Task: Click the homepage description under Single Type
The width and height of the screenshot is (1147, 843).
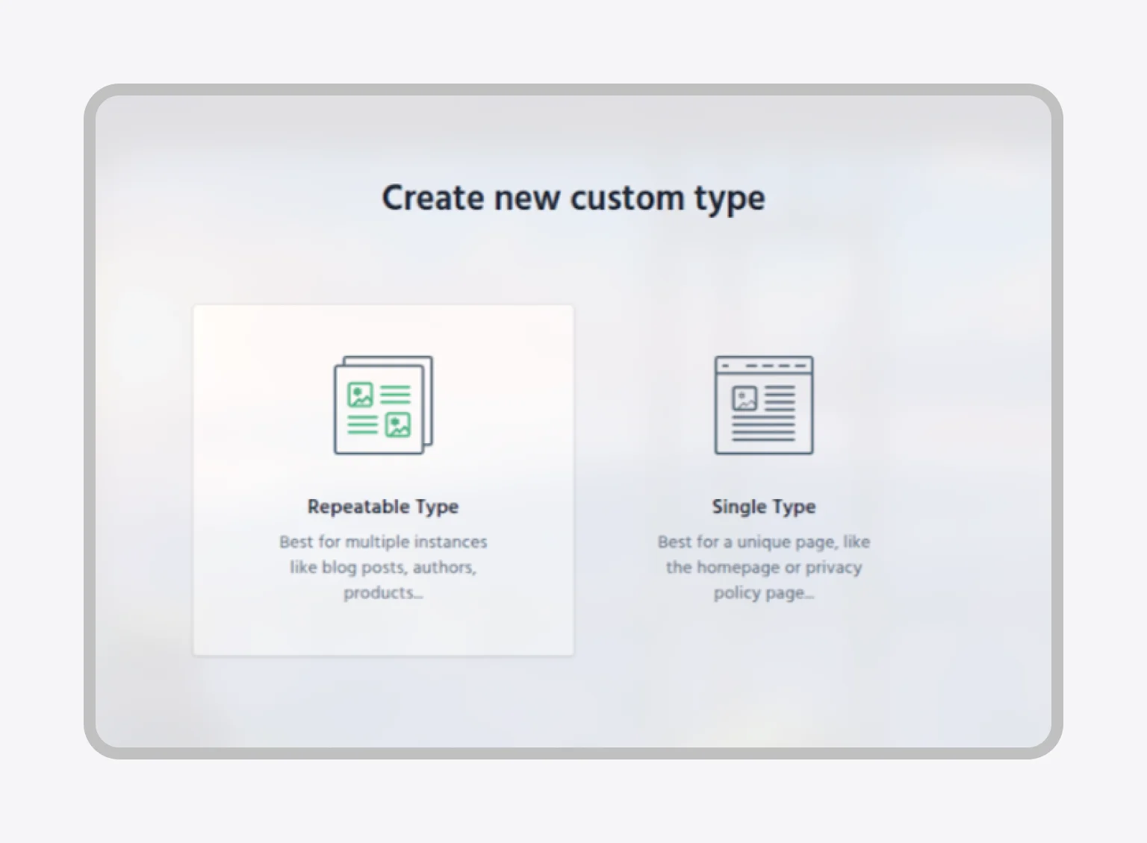Action: pyautogui.click(x=763, y=567)
